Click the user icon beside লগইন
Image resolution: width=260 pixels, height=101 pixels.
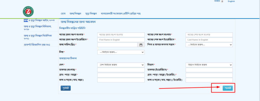[x=222, y=1]
